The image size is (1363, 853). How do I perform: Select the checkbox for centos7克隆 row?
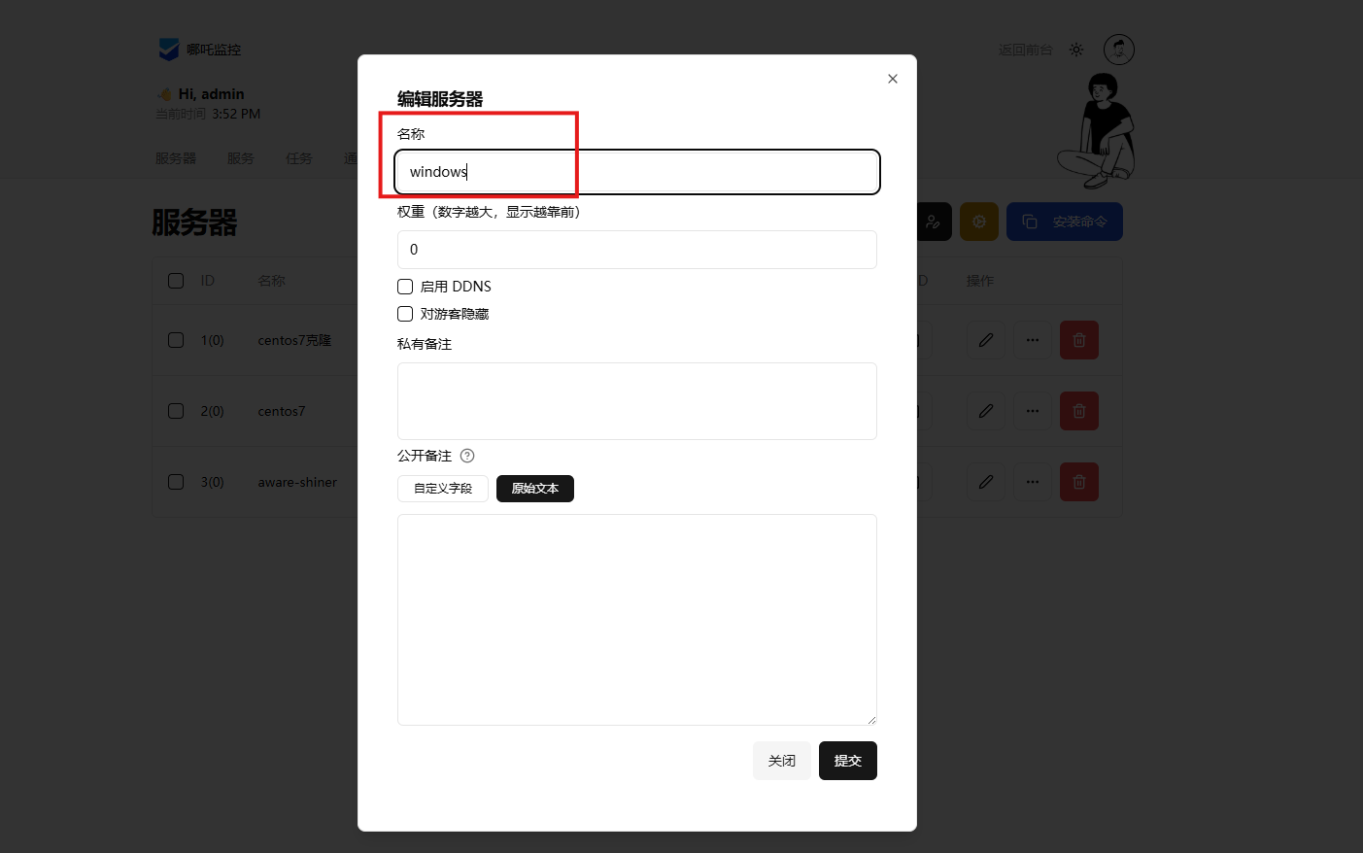[176, 340]
